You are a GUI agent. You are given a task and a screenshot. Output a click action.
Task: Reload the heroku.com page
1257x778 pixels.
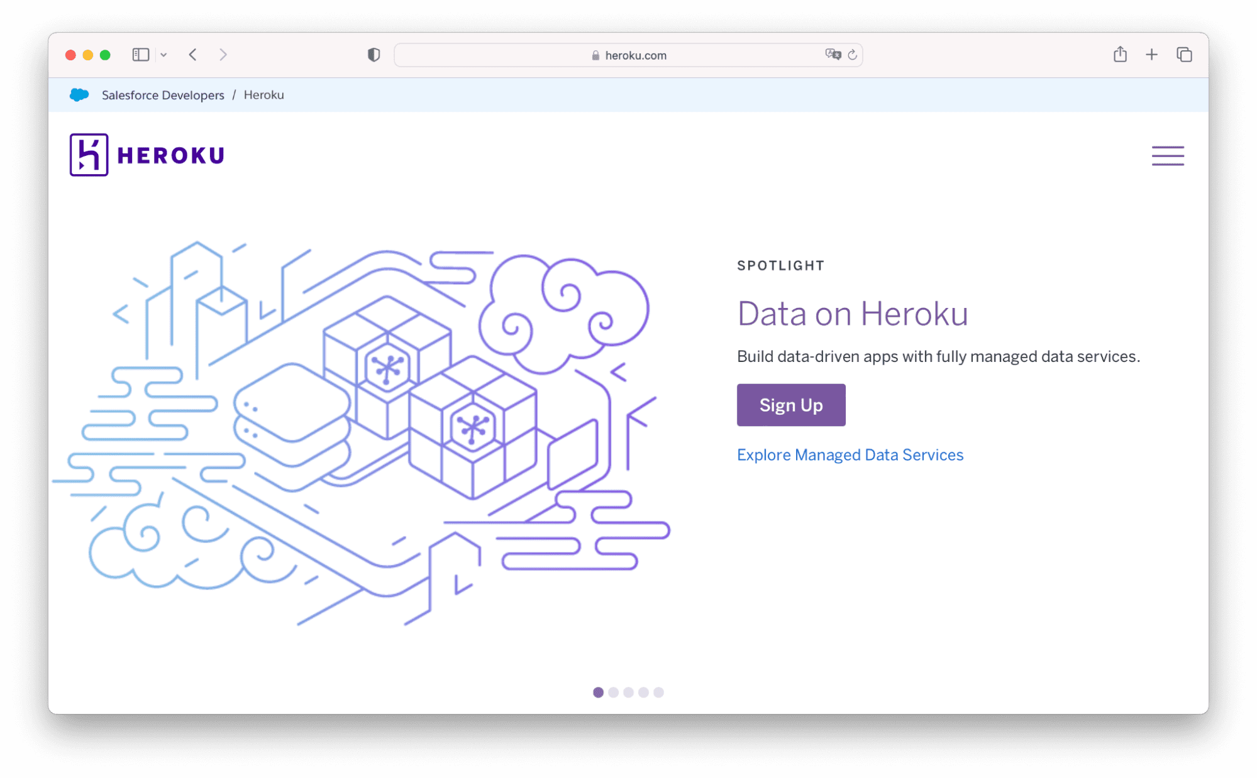(x=852, y=55)
